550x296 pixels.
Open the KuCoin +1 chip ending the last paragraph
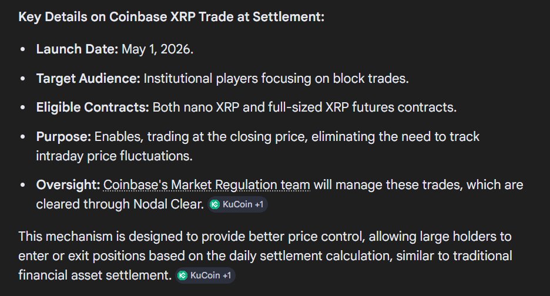[206, 275]
